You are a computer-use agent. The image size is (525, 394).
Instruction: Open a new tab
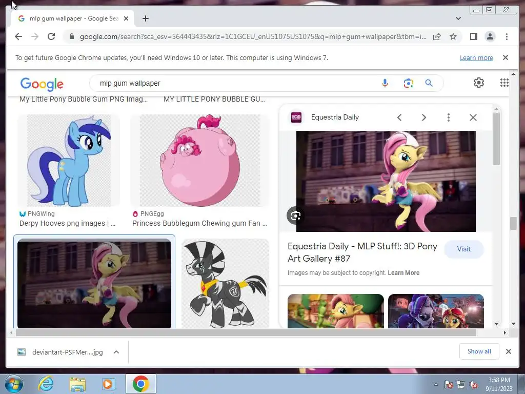(x=145, y=18)
